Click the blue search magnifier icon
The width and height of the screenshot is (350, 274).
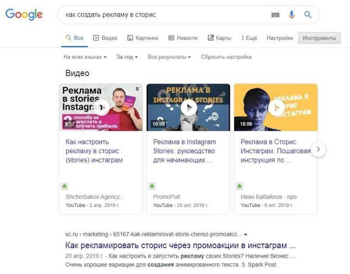coord(308,15)
